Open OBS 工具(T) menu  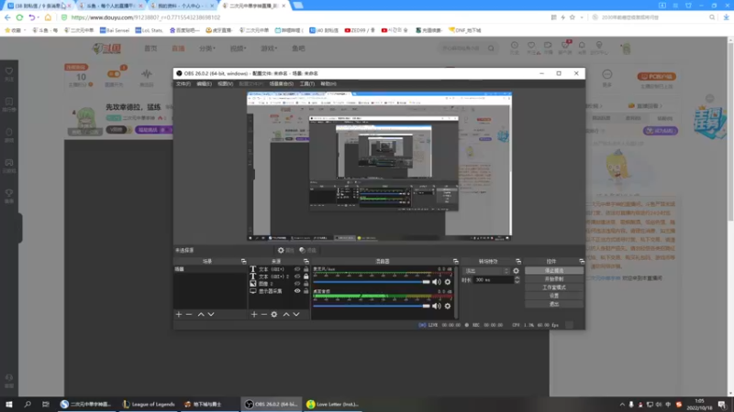tap(307, 84)
